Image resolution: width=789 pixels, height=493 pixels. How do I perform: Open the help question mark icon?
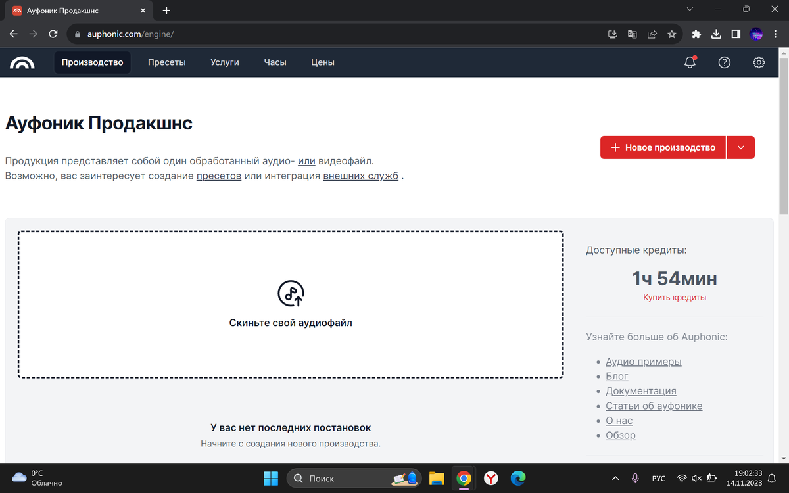724,62
